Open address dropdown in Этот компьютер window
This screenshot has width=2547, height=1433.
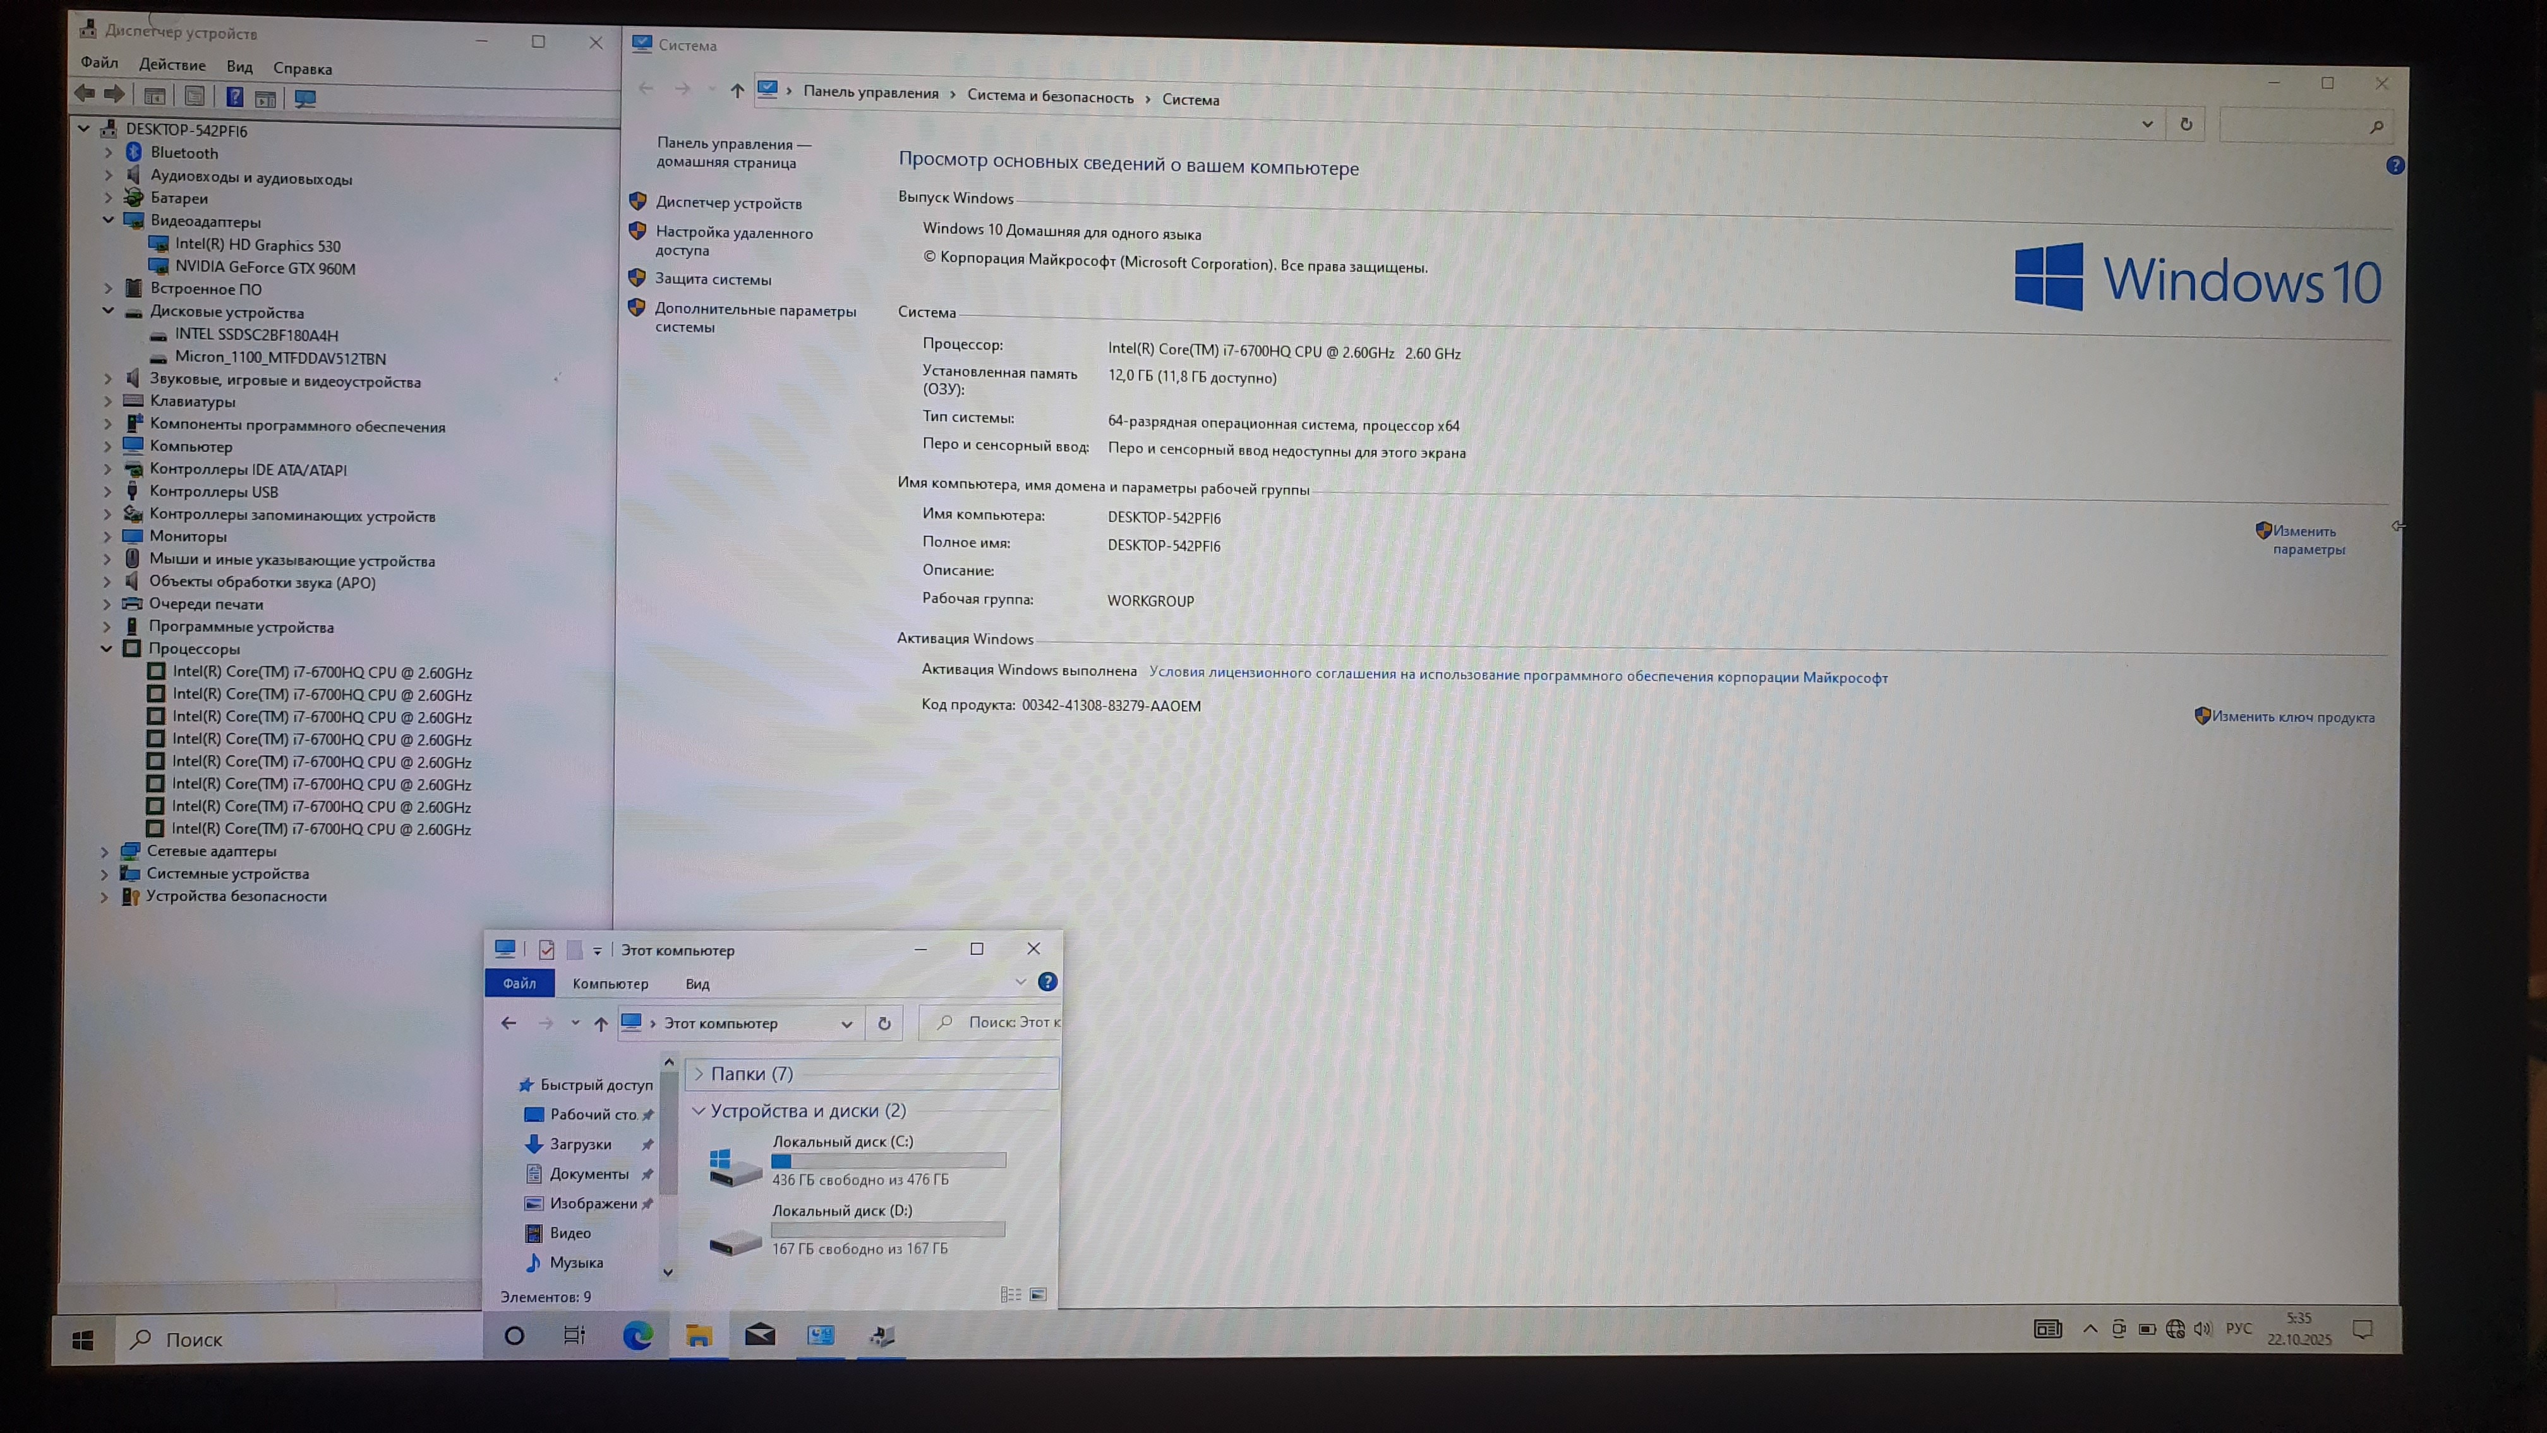coord(846,1024)
